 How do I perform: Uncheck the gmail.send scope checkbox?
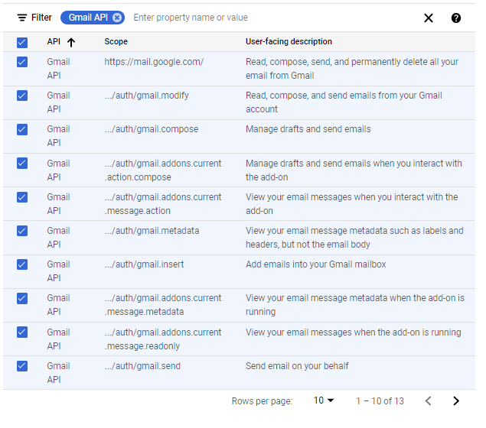pyautogui.click(x=22, y=366)
